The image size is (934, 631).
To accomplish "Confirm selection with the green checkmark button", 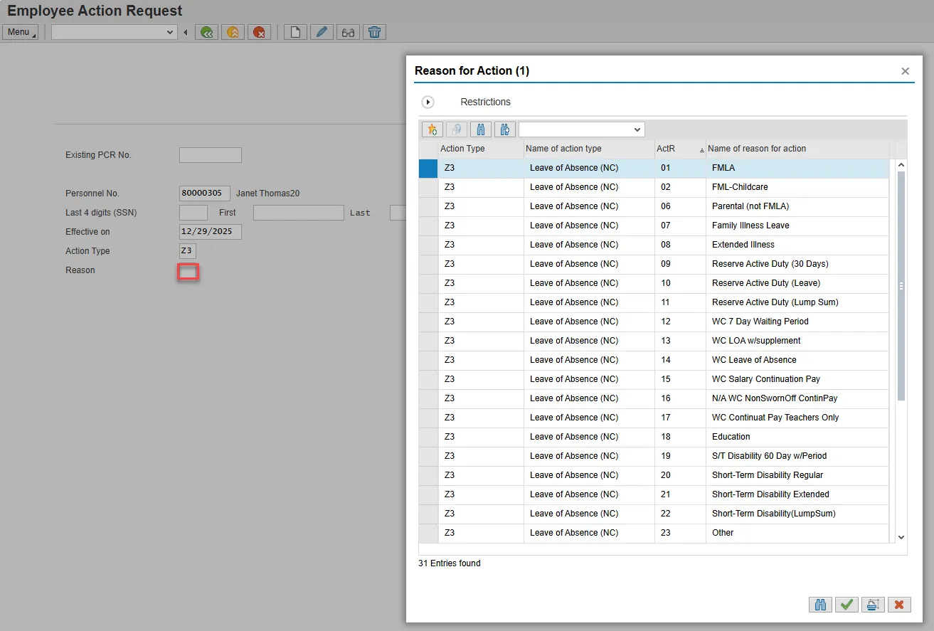I will [x=847, y=605].
